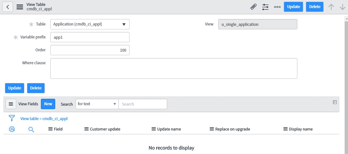Viewport: 348px width, 154px height.
Task: Click the vertical scrollbar up arrow
Action: coord(346,18)
